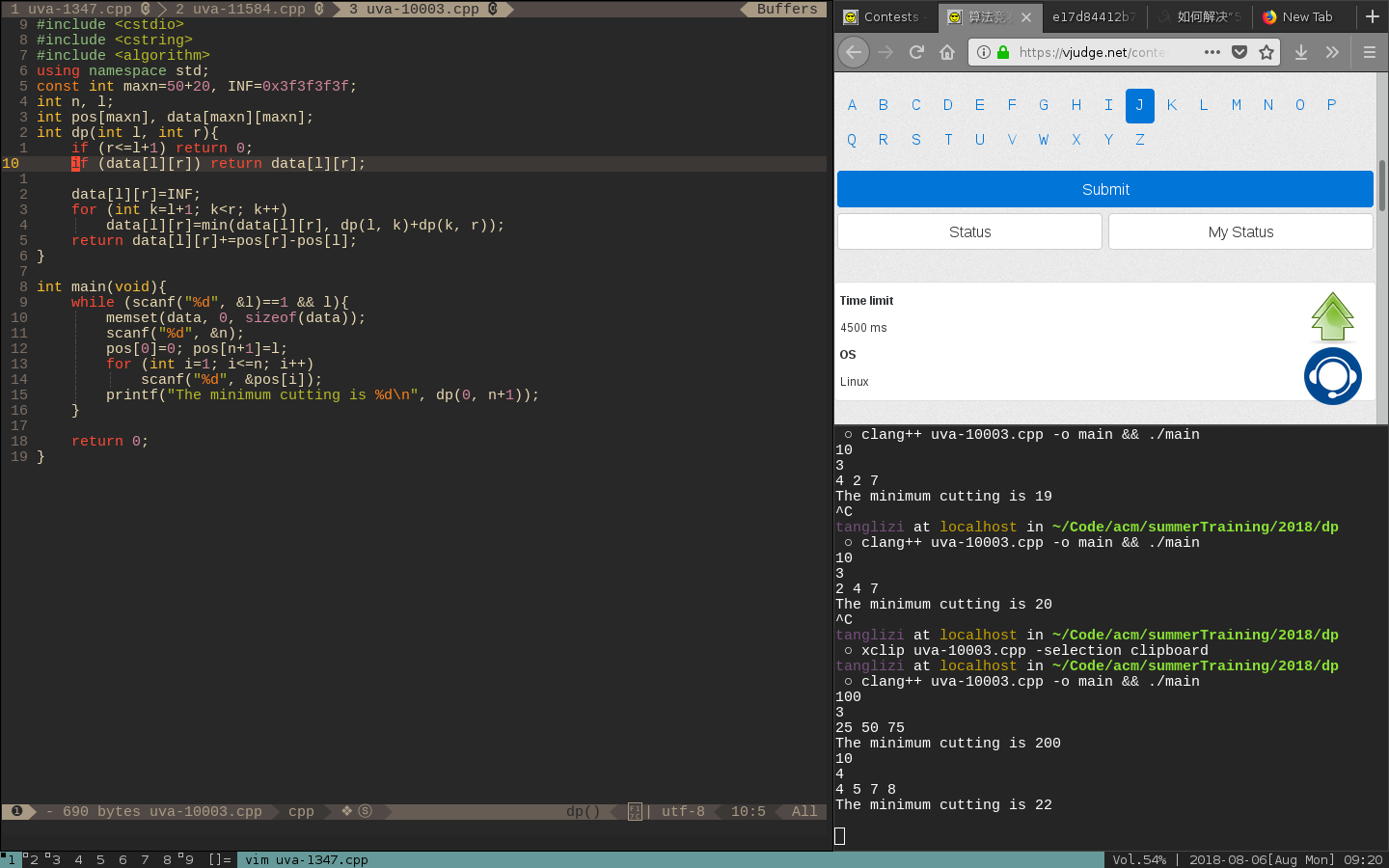Open the My Status button

1240,231
